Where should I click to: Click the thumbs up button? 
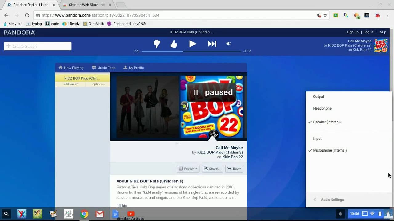174,44
